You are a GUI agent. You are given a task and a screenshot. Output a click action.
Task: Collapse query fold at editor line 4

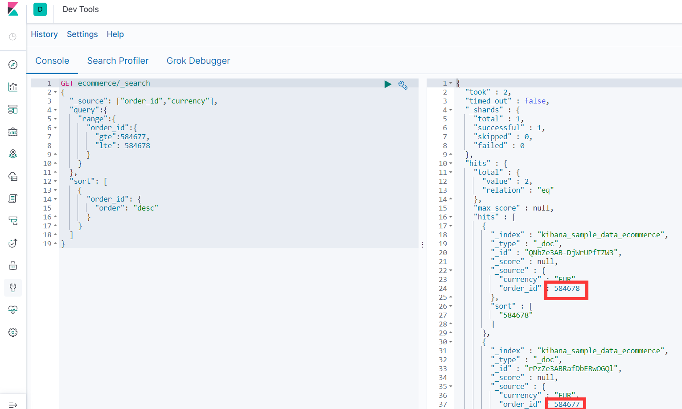pos(55,110)
